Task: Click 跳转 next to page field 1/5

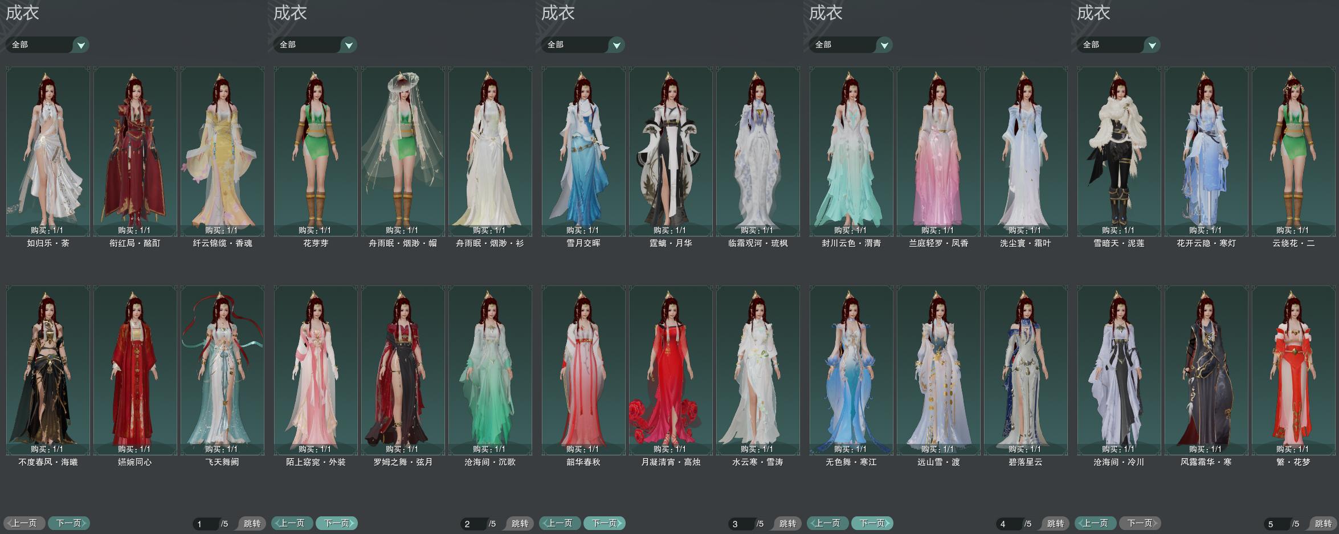Action: click(x=252, y=523)
